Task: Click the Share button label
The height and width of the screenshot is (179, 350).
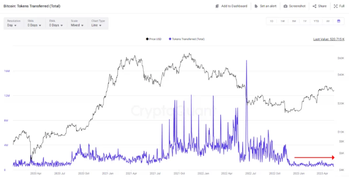Action: coord(322,6)
